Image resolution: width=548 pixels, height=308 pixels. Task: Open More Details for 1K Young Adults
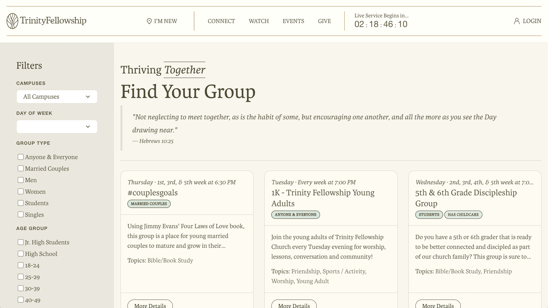(294, 305)
